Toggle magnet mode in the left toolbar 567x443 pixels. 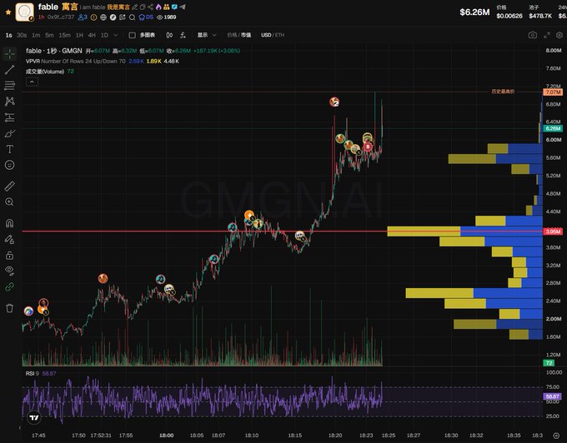click(10, 223)
